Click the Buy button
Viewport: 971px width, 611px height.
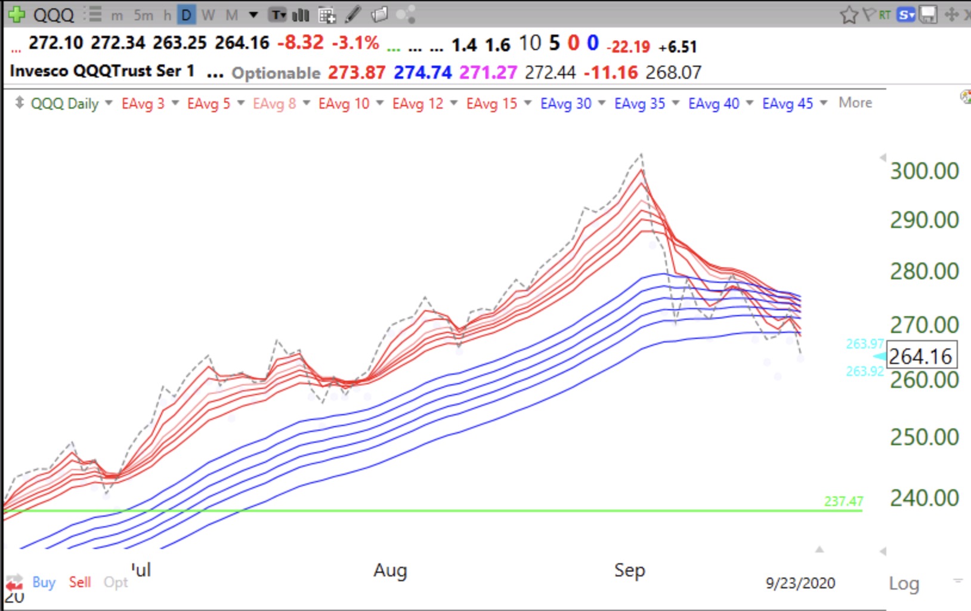(x=44, y=582)
